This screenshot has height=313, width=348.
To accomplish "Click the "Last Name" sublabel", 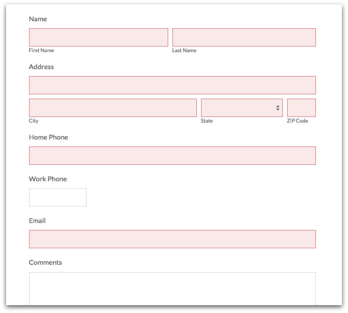I will 184,50.
